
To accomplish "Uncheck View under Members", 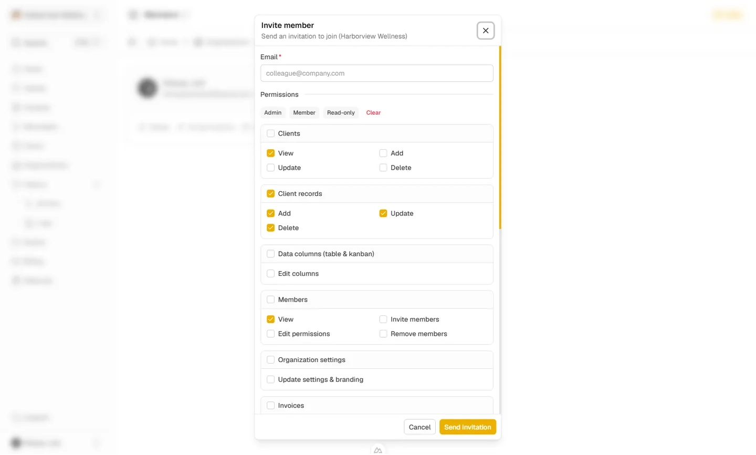I will click(x=270, y=319).
